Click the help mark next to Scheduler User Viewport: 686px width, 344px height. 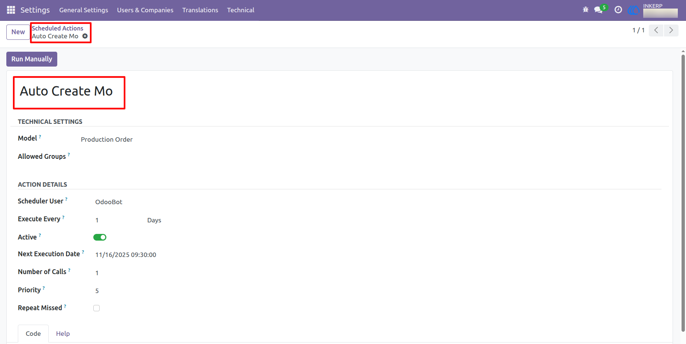66,199
